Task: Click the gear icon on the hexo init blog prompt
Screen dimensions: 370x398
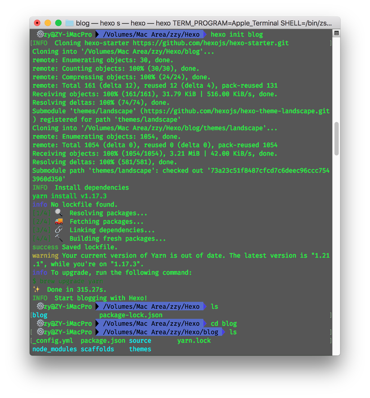Action: click(x=40, y=34)
